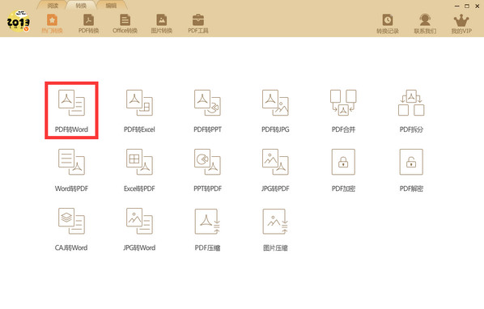Launch the PDF转PPT converter
Image resolution: width=484 pixels, height=309 pixels.
coord(207,111)
